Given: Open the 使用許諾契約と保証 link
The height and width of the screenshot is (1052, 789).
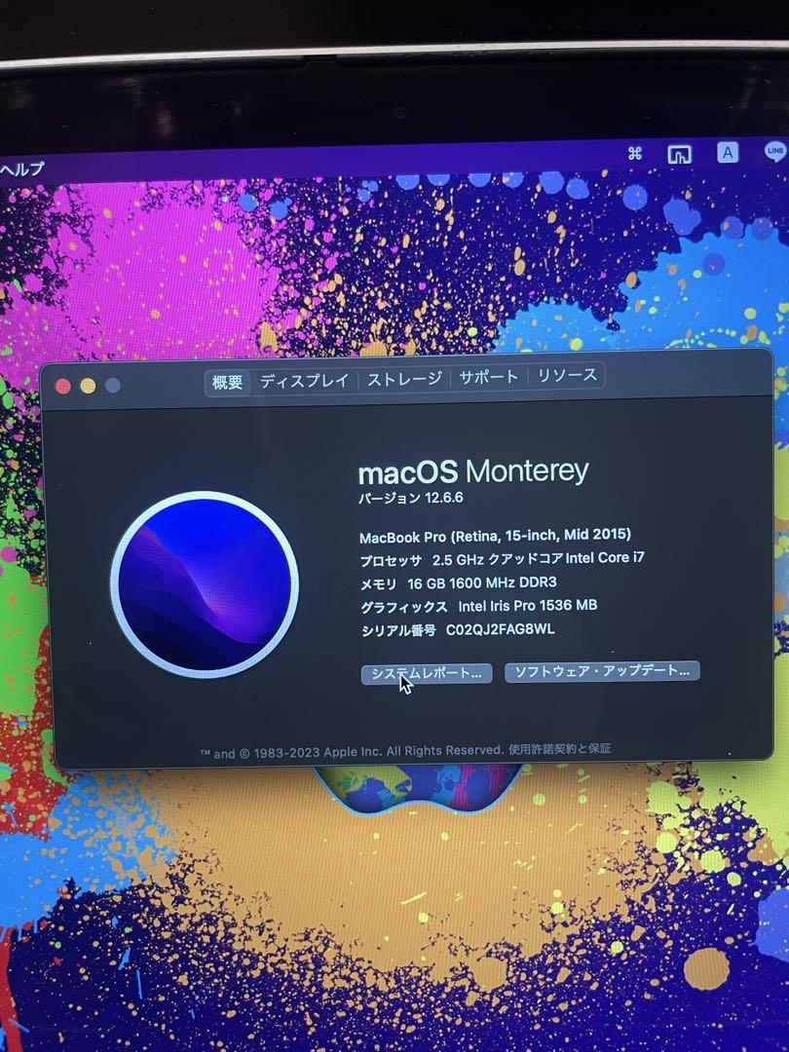Looking at the screenshot, I should click(x=559, y=749).
